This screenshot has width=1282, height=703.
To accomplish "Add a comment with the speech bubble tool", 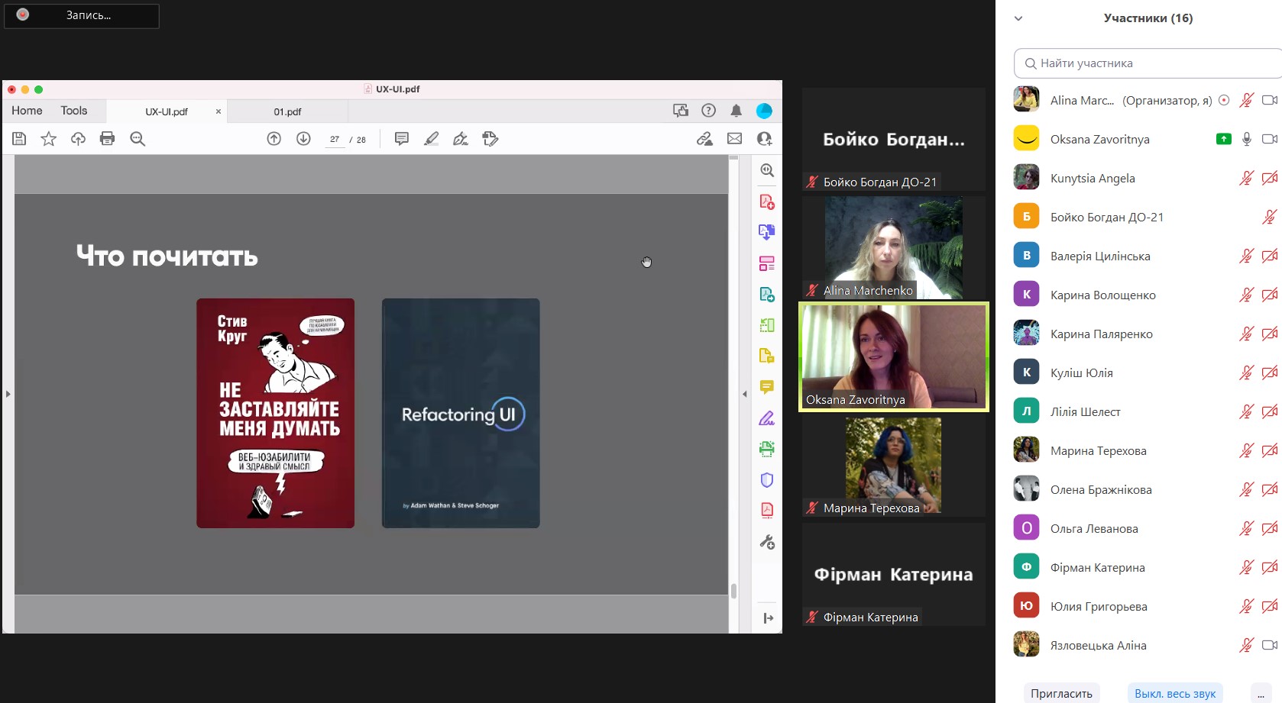I will pos(402,138).
